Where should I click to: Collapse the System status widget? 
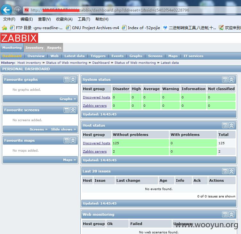click(231, 79)
